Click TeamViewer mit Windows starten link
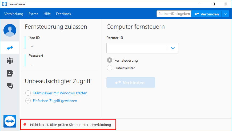 pos(60,93)
